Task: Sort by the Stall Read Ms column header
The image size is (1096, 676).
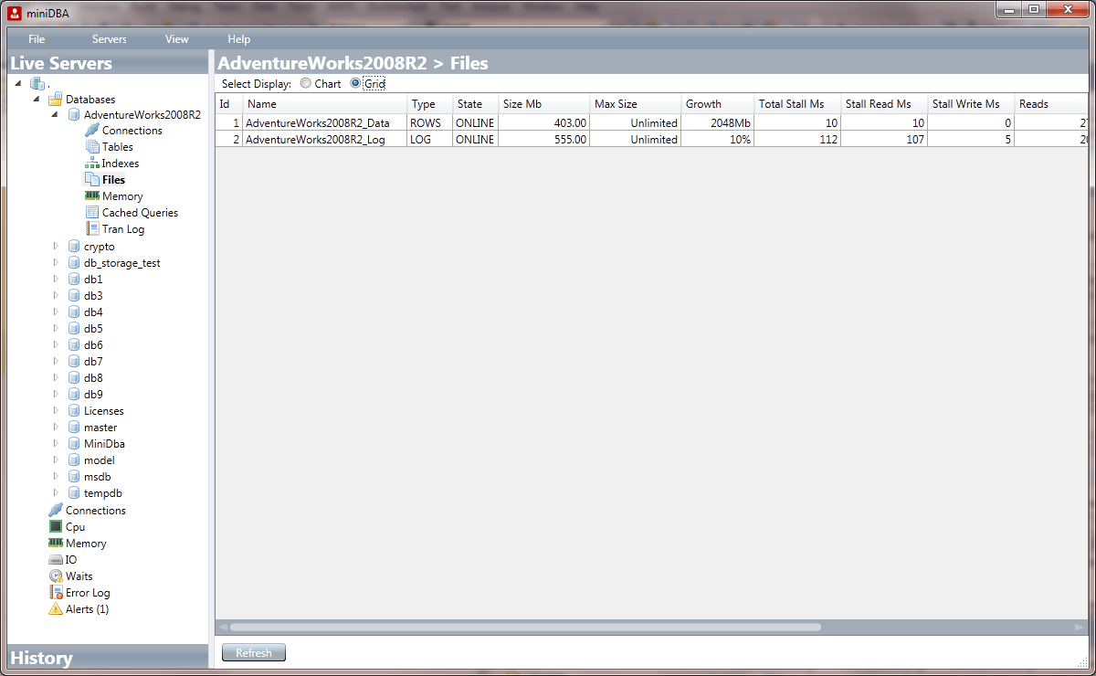Action: (884, 104)
